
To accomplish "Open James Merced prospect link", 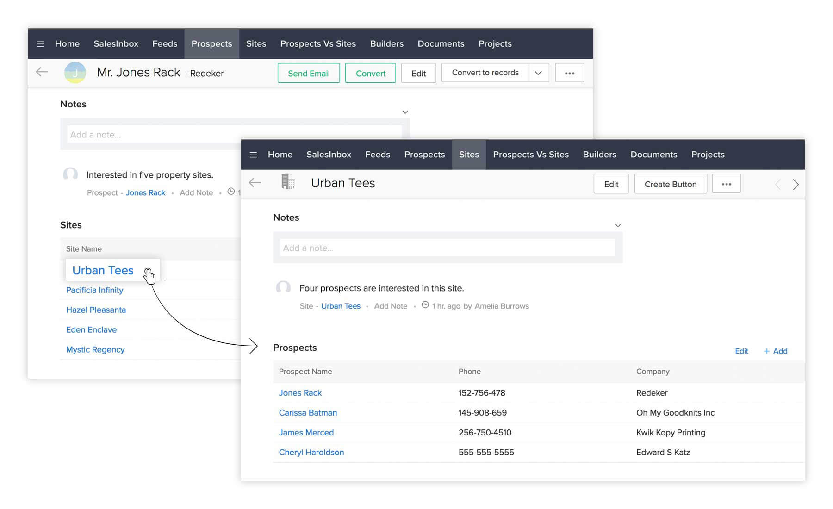I will pyautogui.click(x=306, y=433).
